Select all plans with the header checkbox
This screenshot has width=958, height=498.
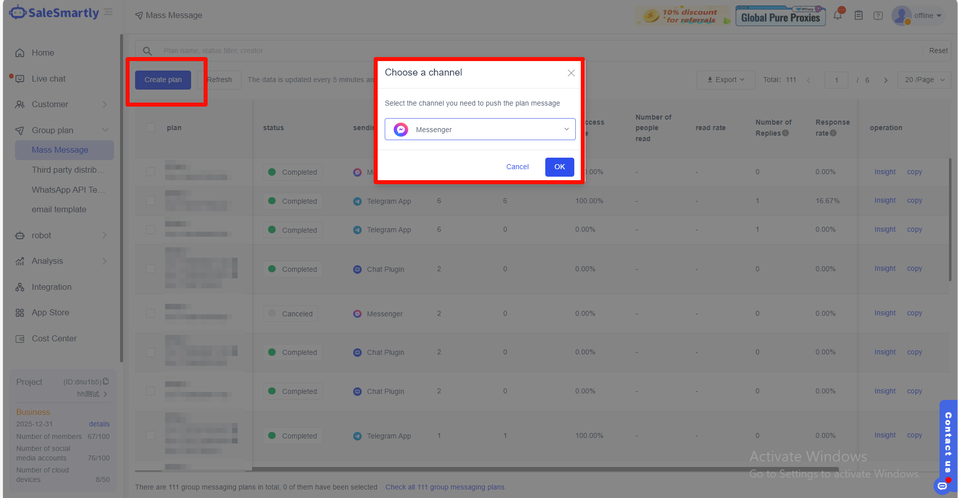(151, 128)
